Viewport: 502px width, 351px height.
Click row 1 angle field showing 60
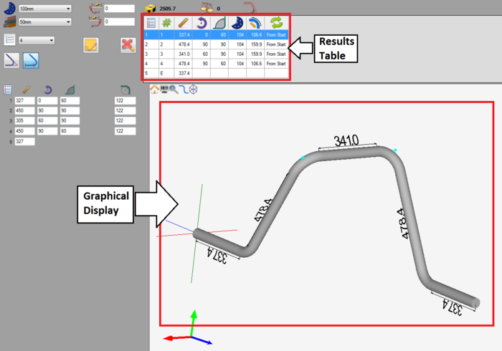(70, 101)
